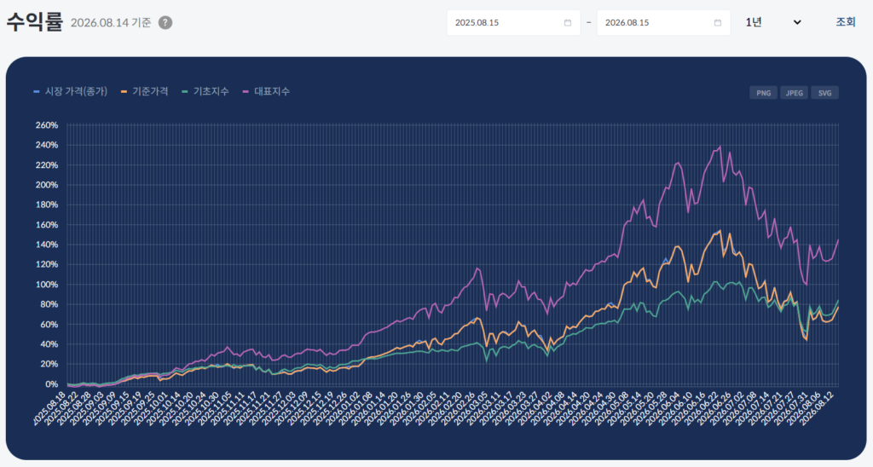
Task: Click the 조회 search button
Action: [845, 22]
